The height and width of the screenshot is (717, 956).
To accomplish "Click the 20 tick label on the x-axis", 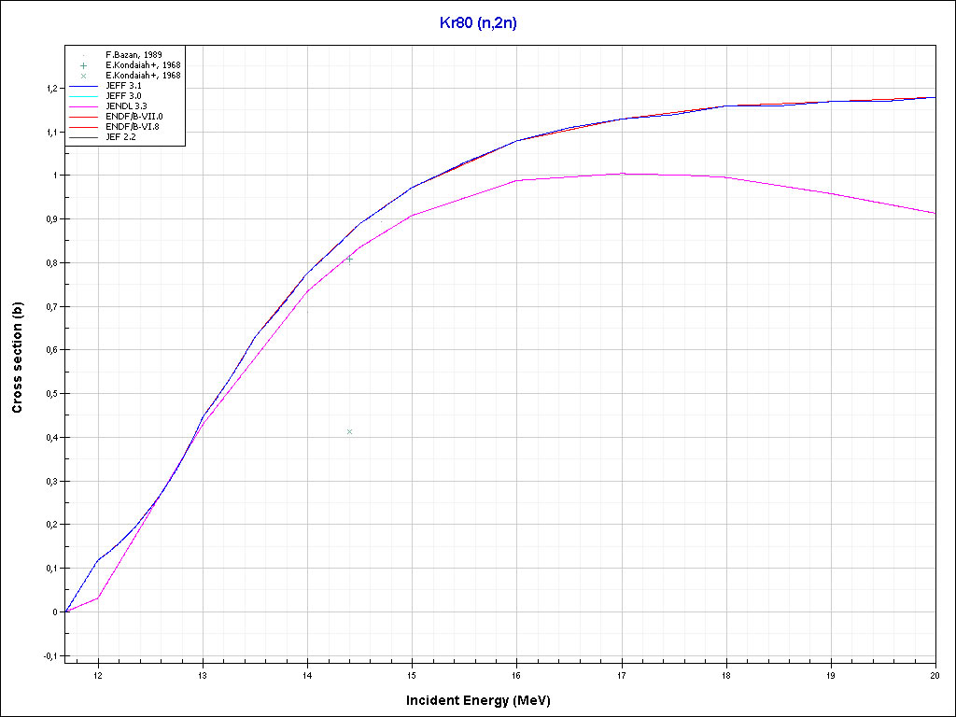I will click(934, 675).
